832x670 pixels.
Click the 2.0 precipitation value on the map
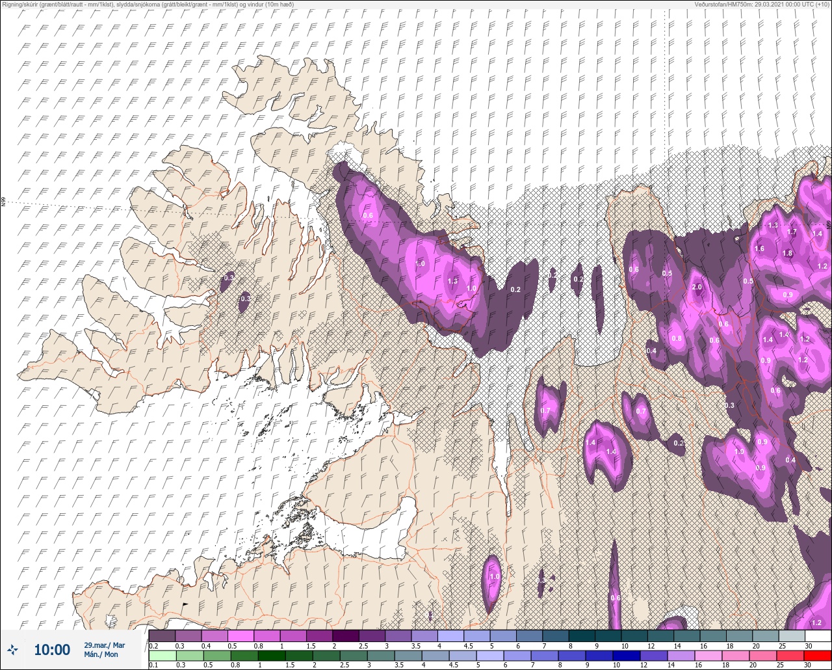697,288
